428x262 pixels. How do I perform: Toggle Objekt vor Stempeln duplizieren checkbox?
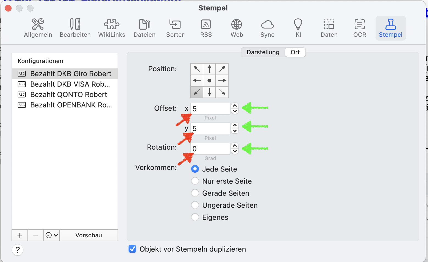(x=132, y=249)
